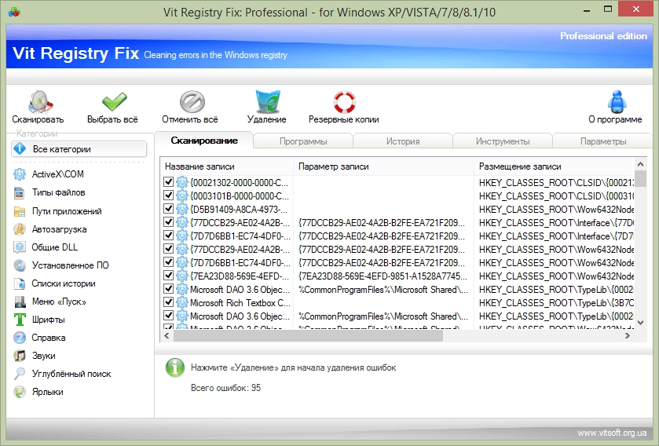The image size is (659, 446).
Task: Select ActiveX\COM category icon
Action: (x=20, y=174)
